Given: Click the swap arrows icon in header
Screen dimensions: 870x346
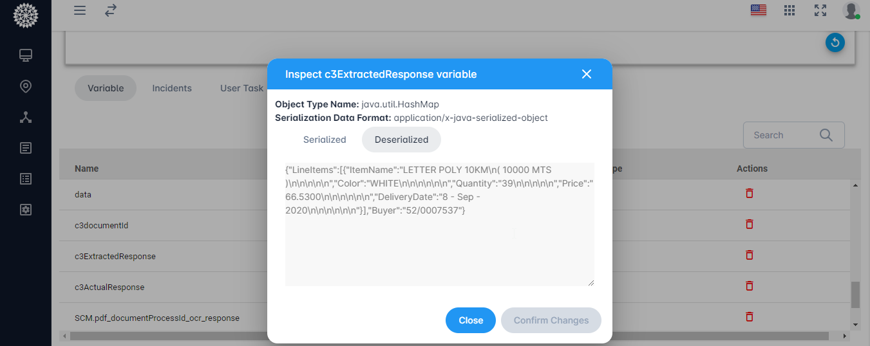Looking at the screenshot, I should [111, 10].
